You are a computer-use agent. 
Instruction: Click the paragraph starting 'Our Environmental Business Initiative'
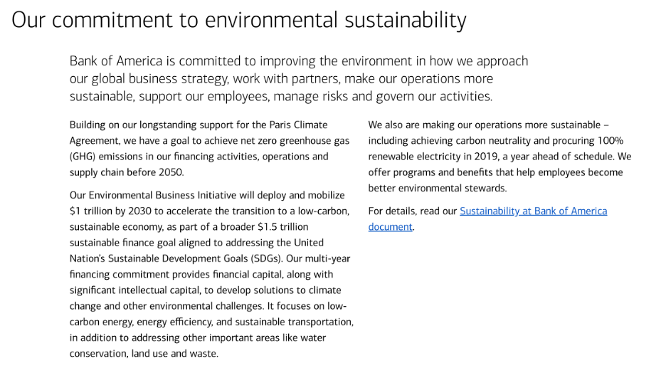[211, 275]
